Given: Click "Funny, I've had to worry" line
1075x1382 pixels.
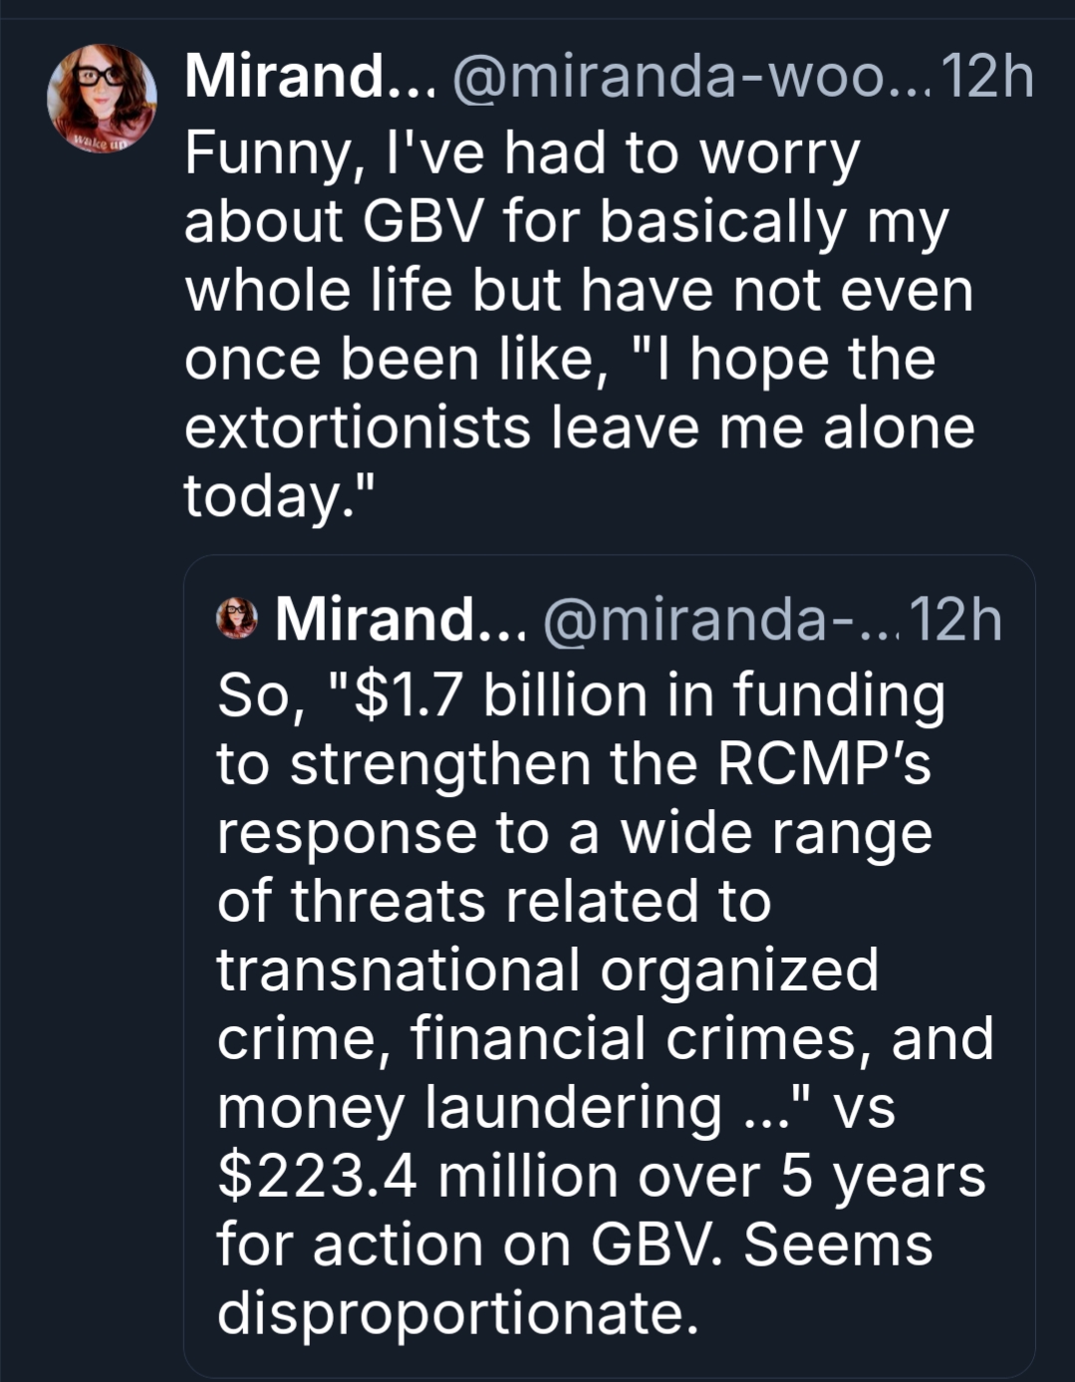Looking at the screenshot, I should coord(521,155).
